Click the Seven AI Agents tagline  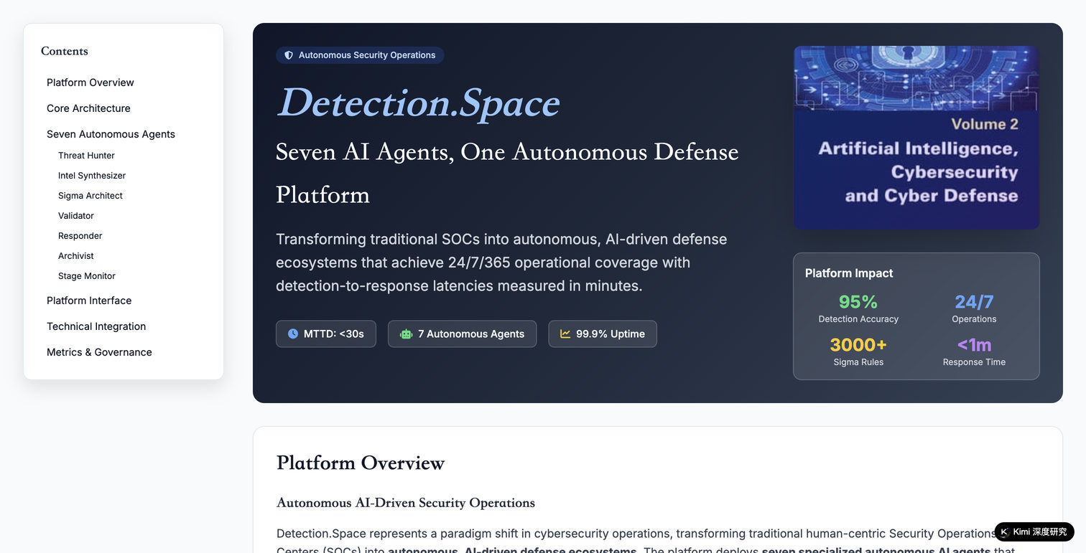507,173
